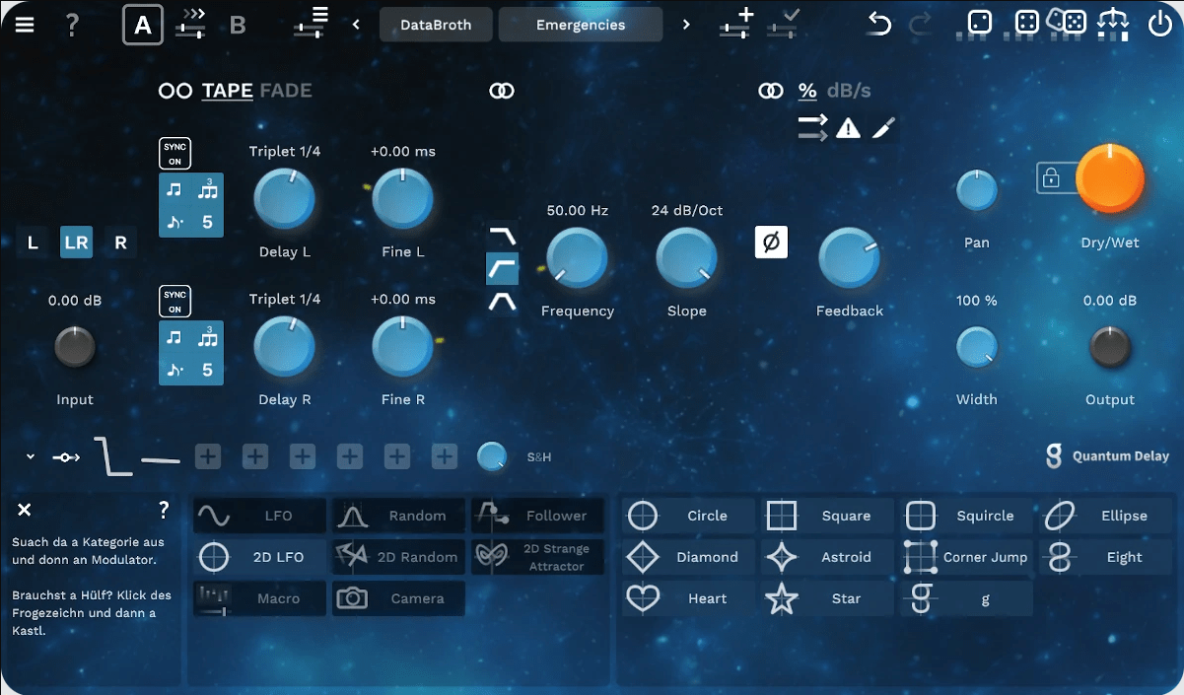Choose the Circle 2D LFO shape
This screenshot has height=695, width=1184.
coord(688,516)
